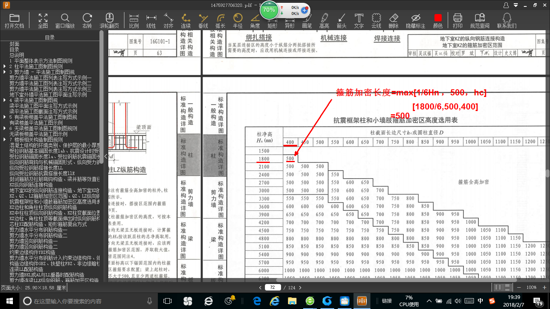Collapse the outline sidebar with the arrow handle
The height and width of the screenshot is (309, 550).
[x=106, y=156]
